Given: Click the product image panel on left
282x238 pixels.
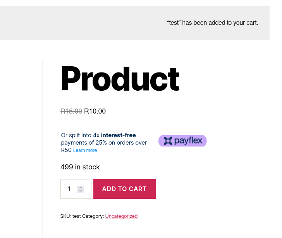Looking at the screenshot, I should pos(21,149).
